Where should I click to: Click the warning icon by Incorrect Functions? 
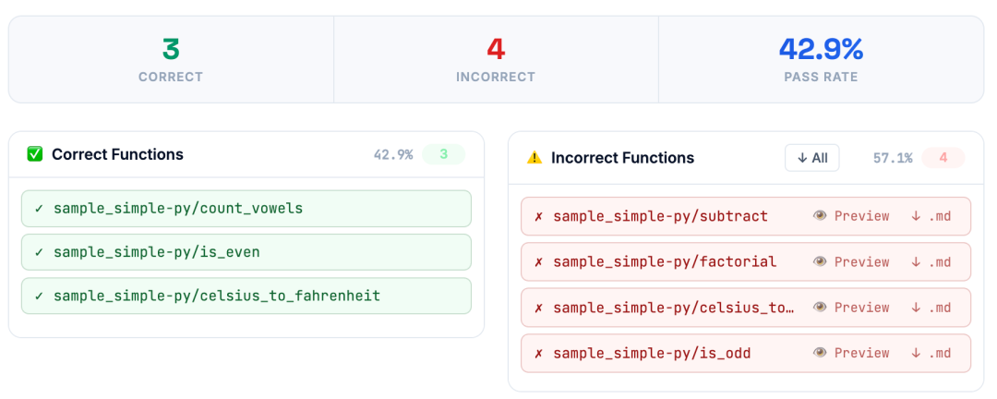[535, 158]
